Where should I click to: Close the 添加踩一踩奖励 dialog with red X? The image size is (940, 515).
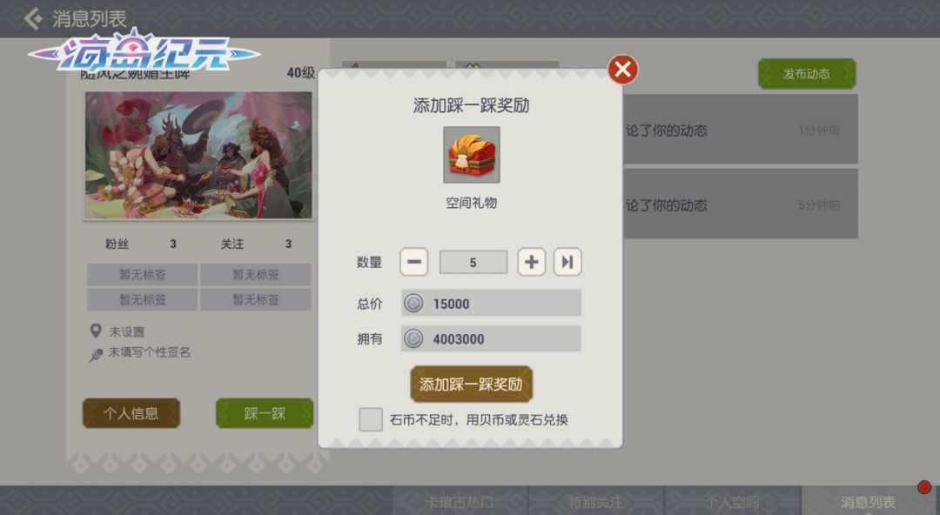coord(622,70)
